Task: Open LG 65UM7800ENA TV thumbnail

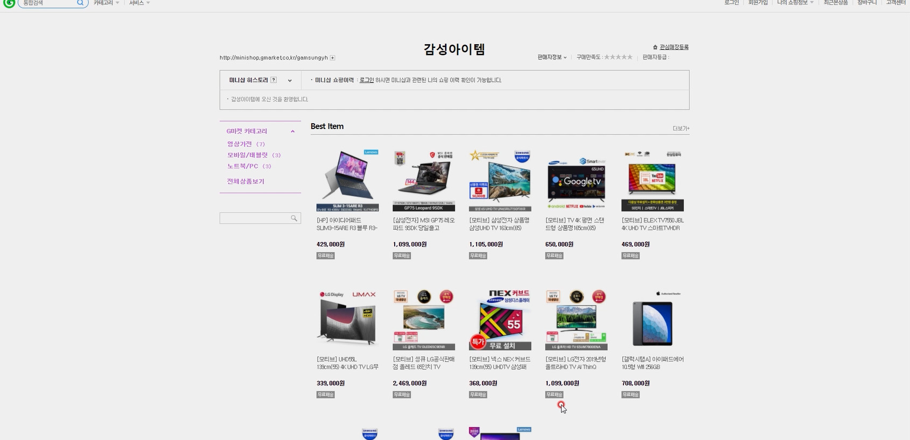Action: pyautogui.click(x=576, y=319)
